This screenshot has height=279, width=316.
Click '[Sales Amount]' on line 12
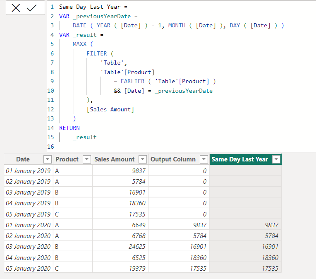pyautogui.click(x=110, y=109)
